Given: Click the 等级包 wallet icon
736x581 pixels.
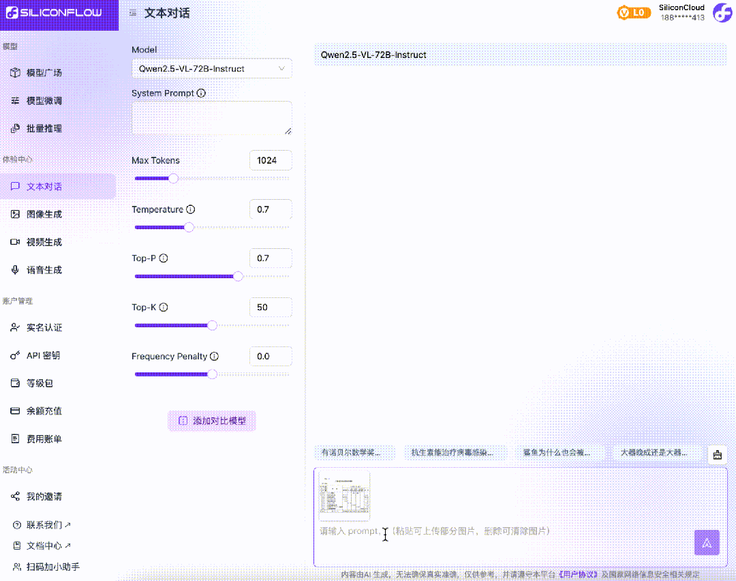Looking at the screenshot, I should pyautogui.click(x=15, y=383).
